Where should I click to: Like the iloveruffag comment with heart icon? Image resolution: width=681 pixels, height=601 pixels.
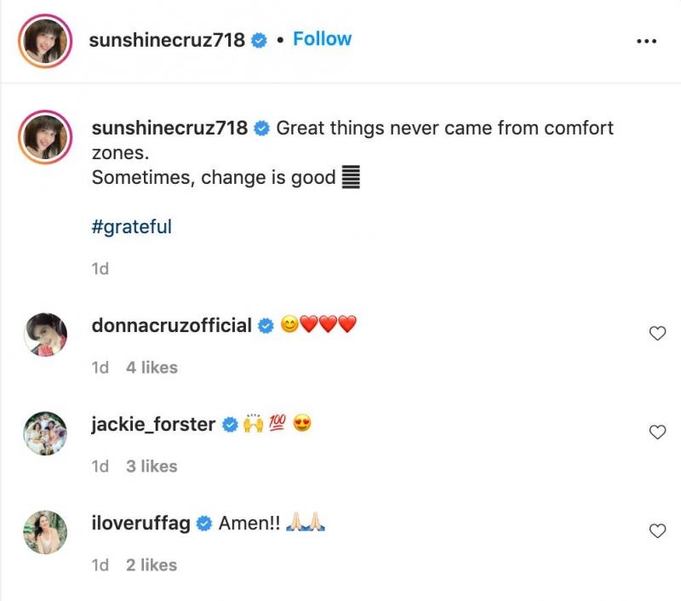tap(657, 531)
